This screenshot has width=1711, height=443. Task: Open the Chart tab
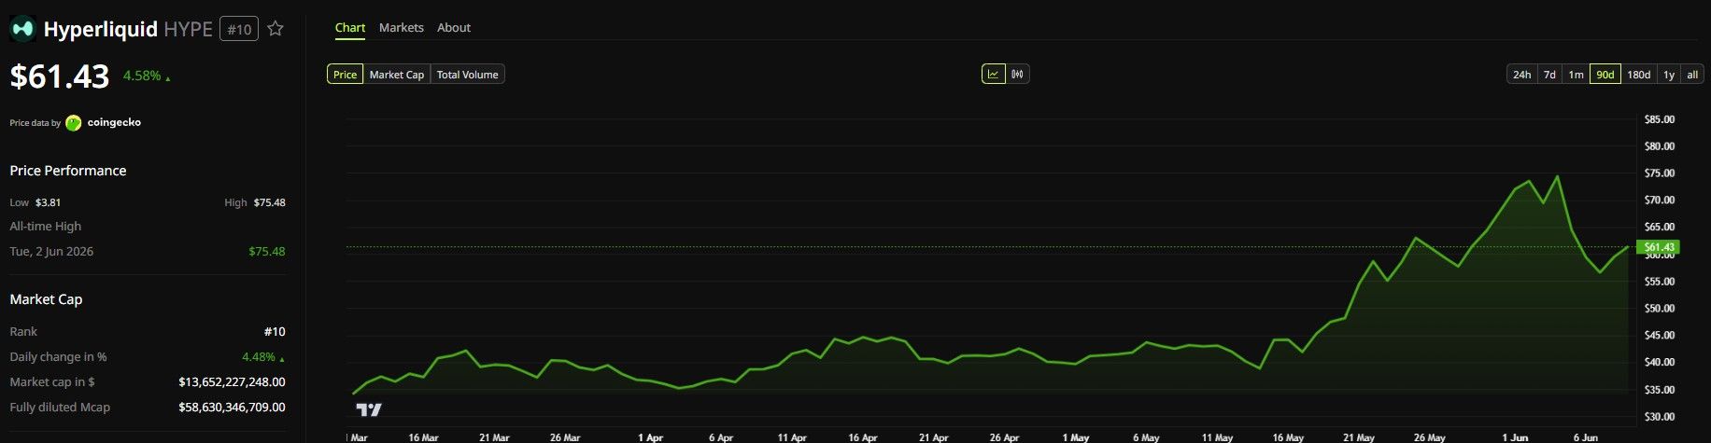click(350, 28)
